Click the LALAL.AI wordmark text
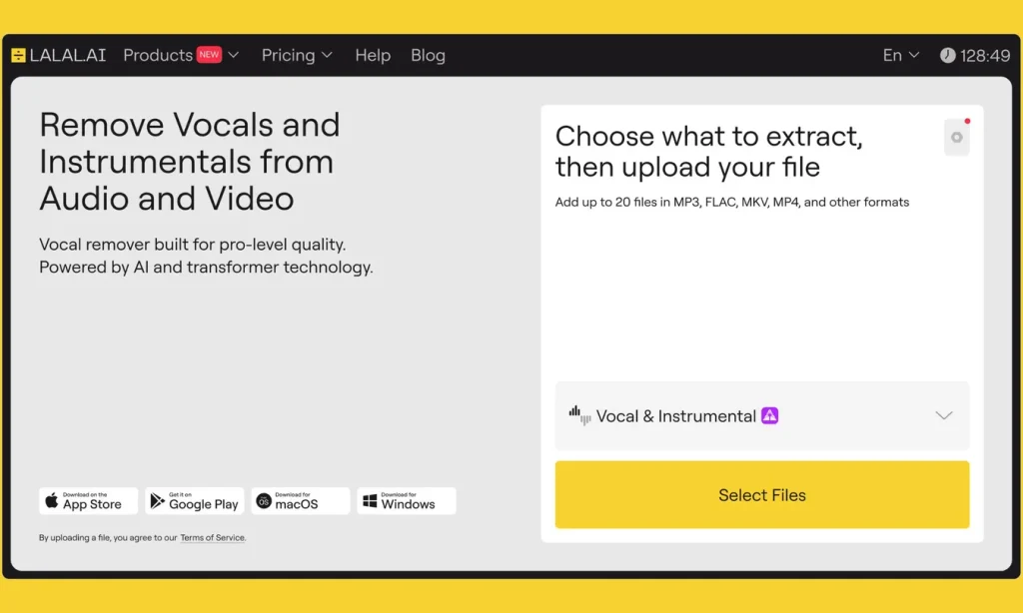Viewport: 1023px width, 613px height. click(68, 56)
